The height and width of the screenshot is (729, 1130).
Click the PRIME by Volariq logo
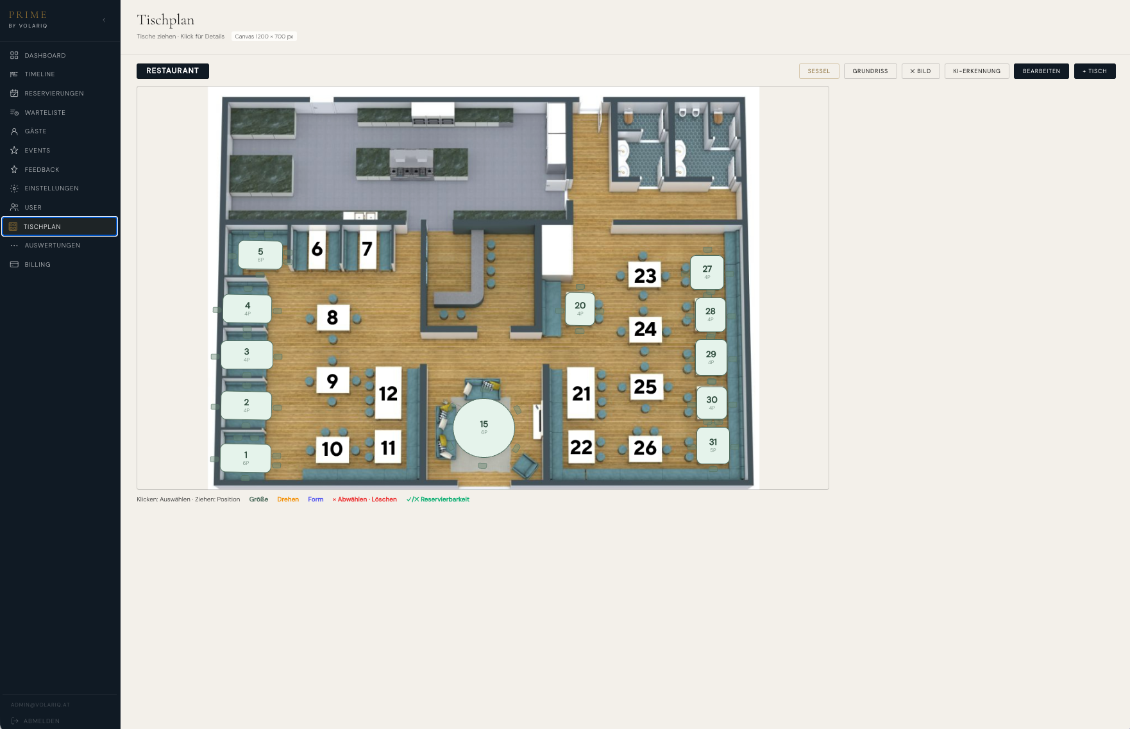pos(28,19)
